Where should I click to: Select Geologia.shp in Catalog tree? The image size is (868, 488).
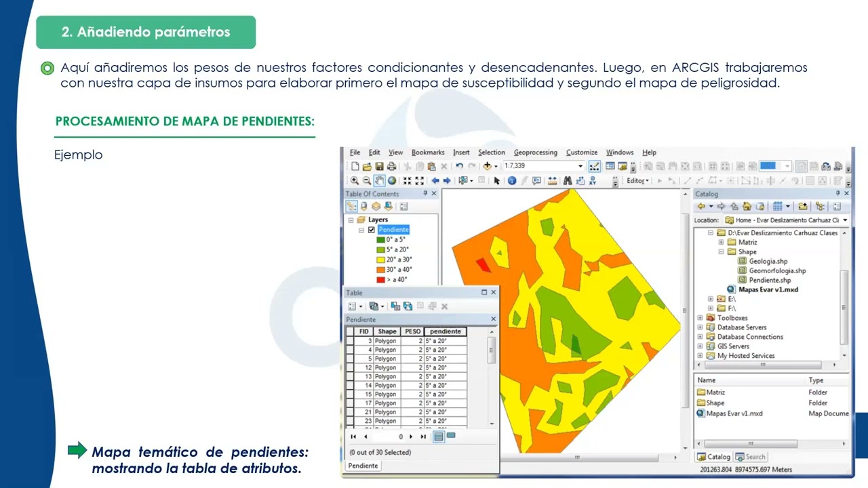(x=768, y=261)
